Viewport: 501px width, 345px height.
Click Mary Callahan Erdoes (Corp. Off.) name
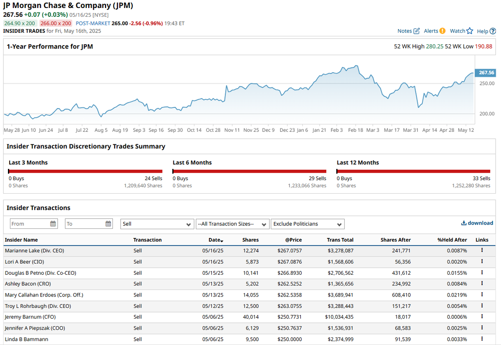click(44, 295)
